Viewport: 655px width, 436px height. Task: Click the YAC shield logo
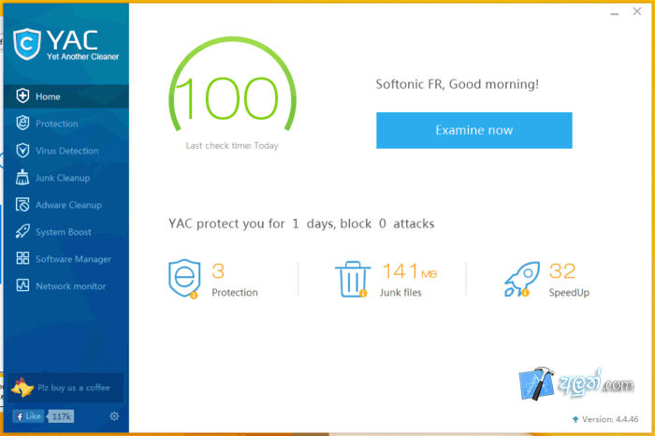click(x=27, y=44)
